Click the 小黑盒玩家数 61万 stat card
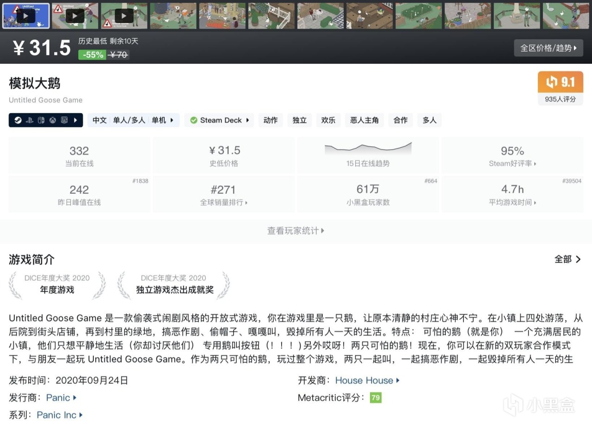Image resolution: width=592 pixels, height=427 pixels. click(x=368, y=195)
